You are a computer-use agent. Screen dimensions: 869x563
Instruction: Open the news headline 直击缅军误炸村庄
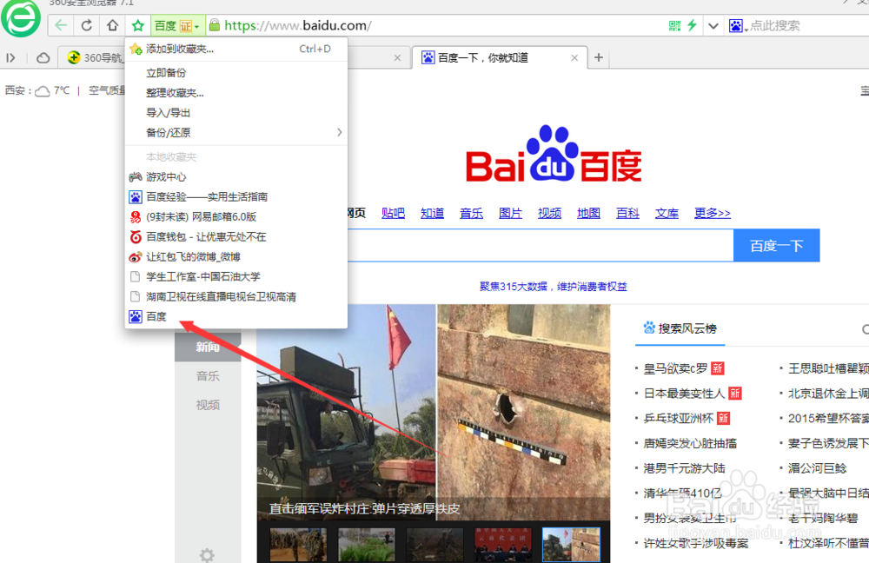[364, 508]
